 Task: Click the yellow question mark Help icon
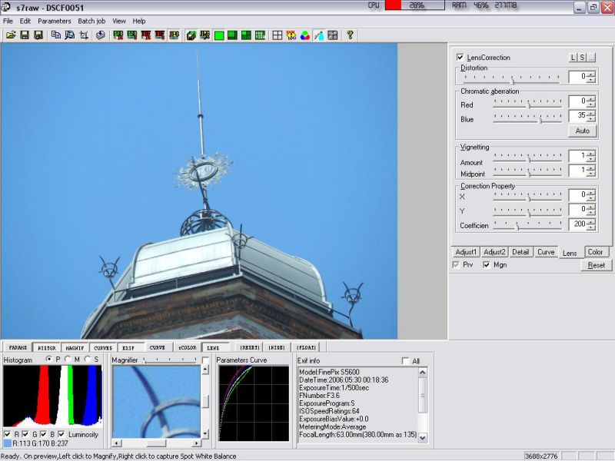click(350, 35)
